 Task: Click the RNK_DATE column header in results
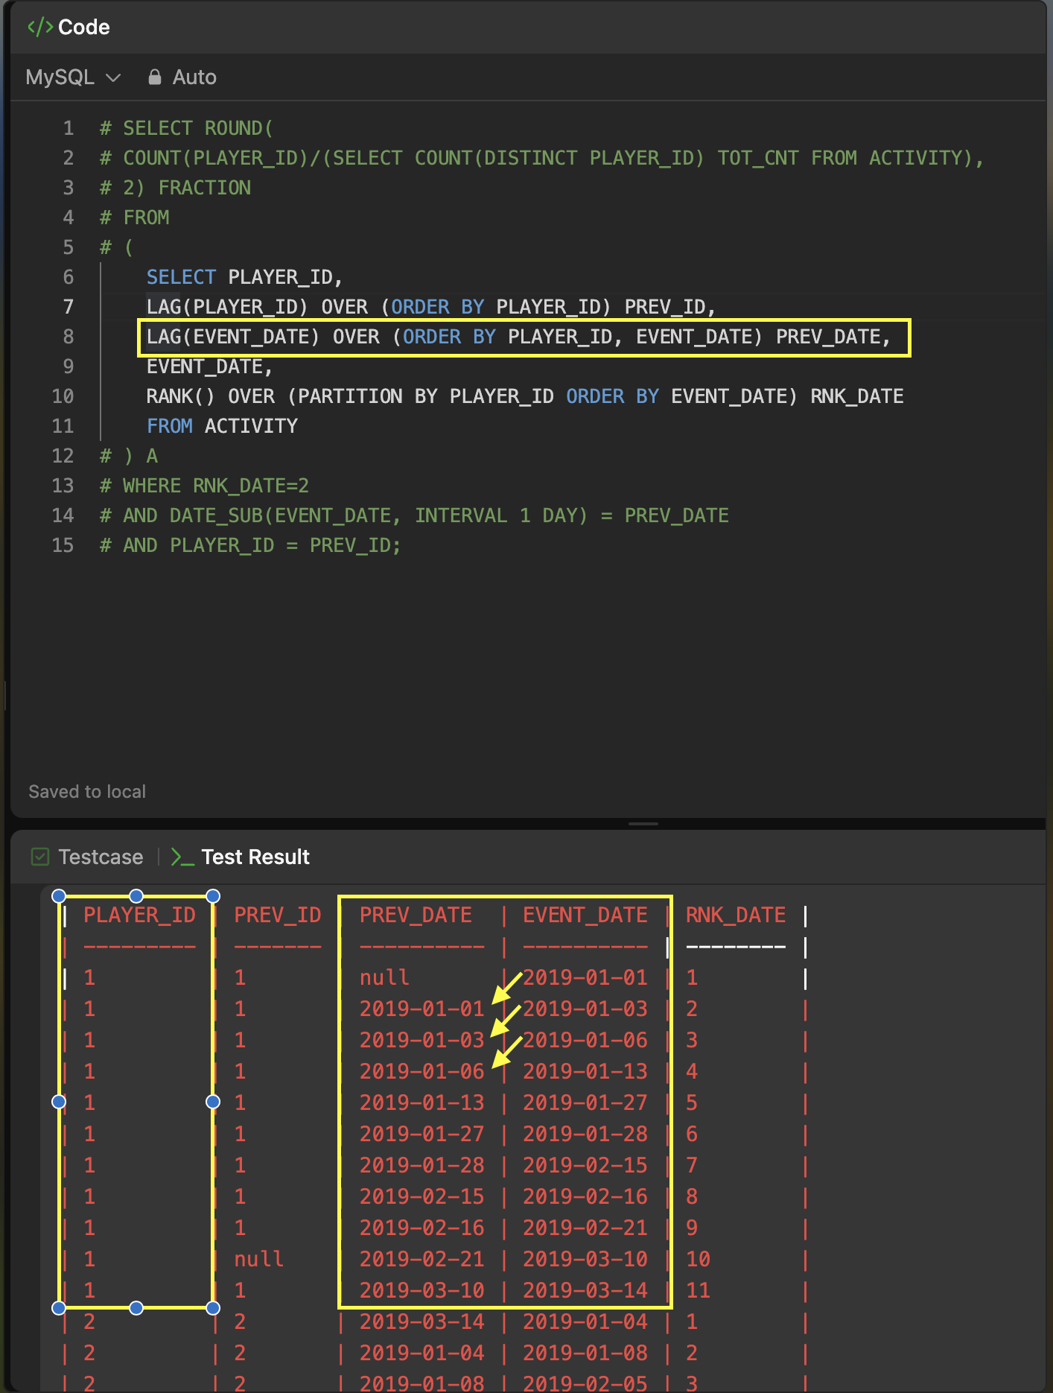(x=736, y=915)
